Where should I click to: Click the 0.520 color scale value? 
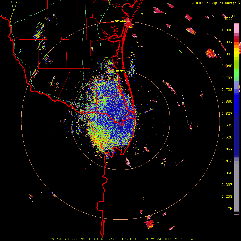pos(227,137)
